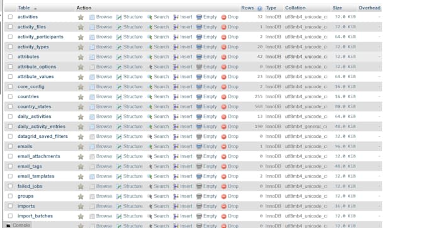Screen dimensions: 428x228
Task: Click the Search icon in daily_activity_entries row
Action: pos(150,127)
